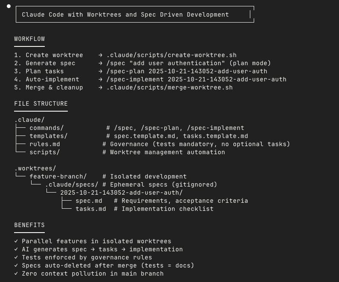Screen dimensions: 339x282
Task: Click '3. Plan tasks' step text
Action: tap(39, 71)
